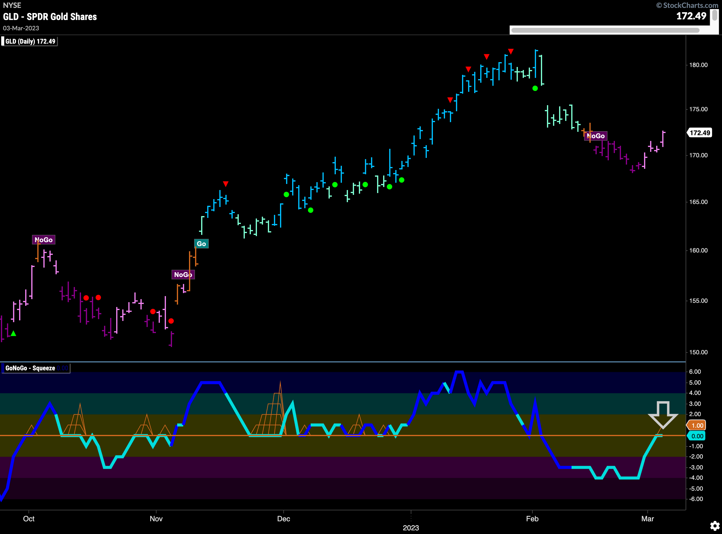Click the 170.00 price axis label
Image resolution: width=722 pixels, height=534 pixels.
pyautogui.click(x=698, y=155)
